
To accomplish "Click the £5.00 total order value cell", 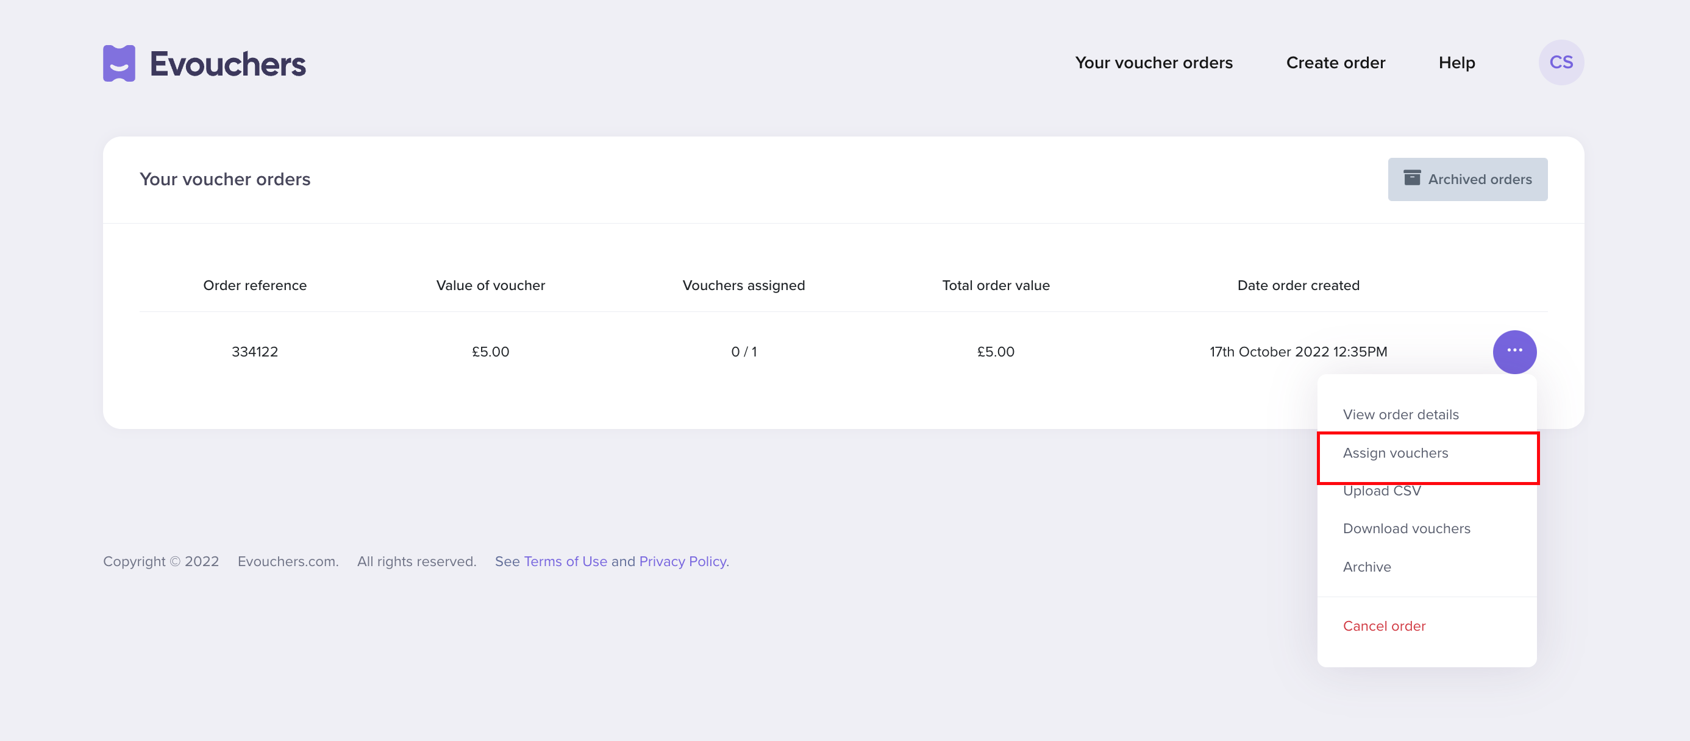I will [995, 352].
